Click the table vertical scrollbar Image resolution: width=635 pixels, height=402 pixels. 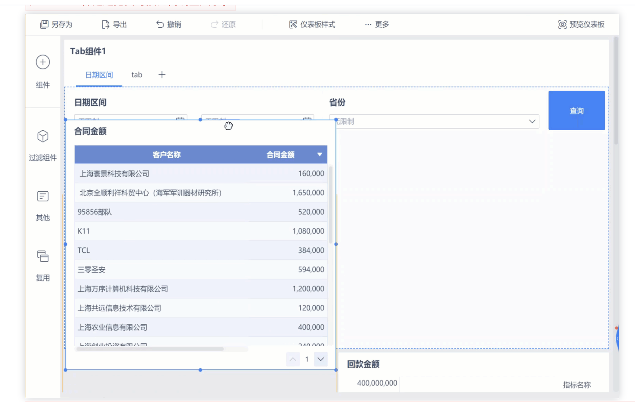point(330,204)
